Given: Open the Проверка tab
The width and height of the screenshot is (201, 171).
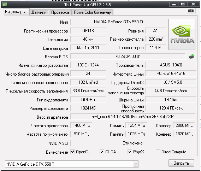Looking at the screenshot, I should [x=60, y=12].
